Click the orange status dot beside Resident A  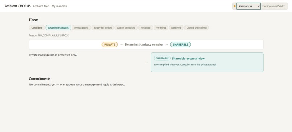click(234, 6)
